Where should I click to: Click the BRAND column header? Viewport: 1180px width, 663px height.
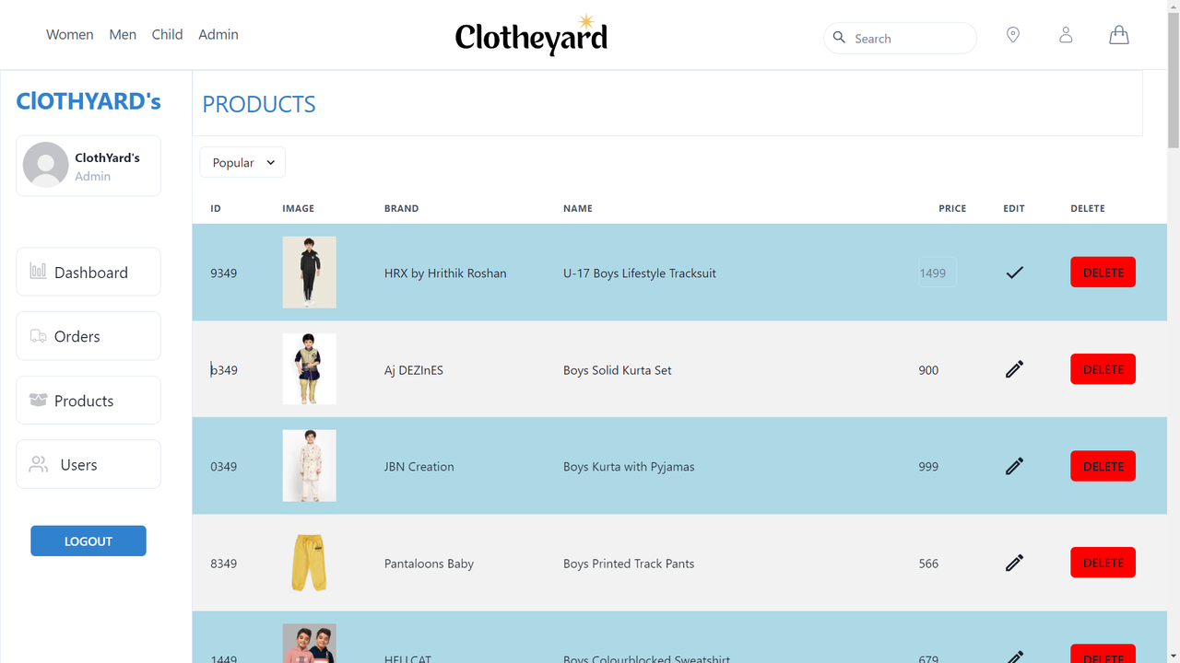click(401, 208)
